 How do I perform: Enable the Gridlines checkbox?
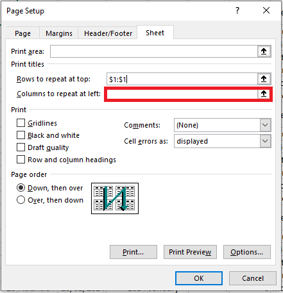[21, 123]
